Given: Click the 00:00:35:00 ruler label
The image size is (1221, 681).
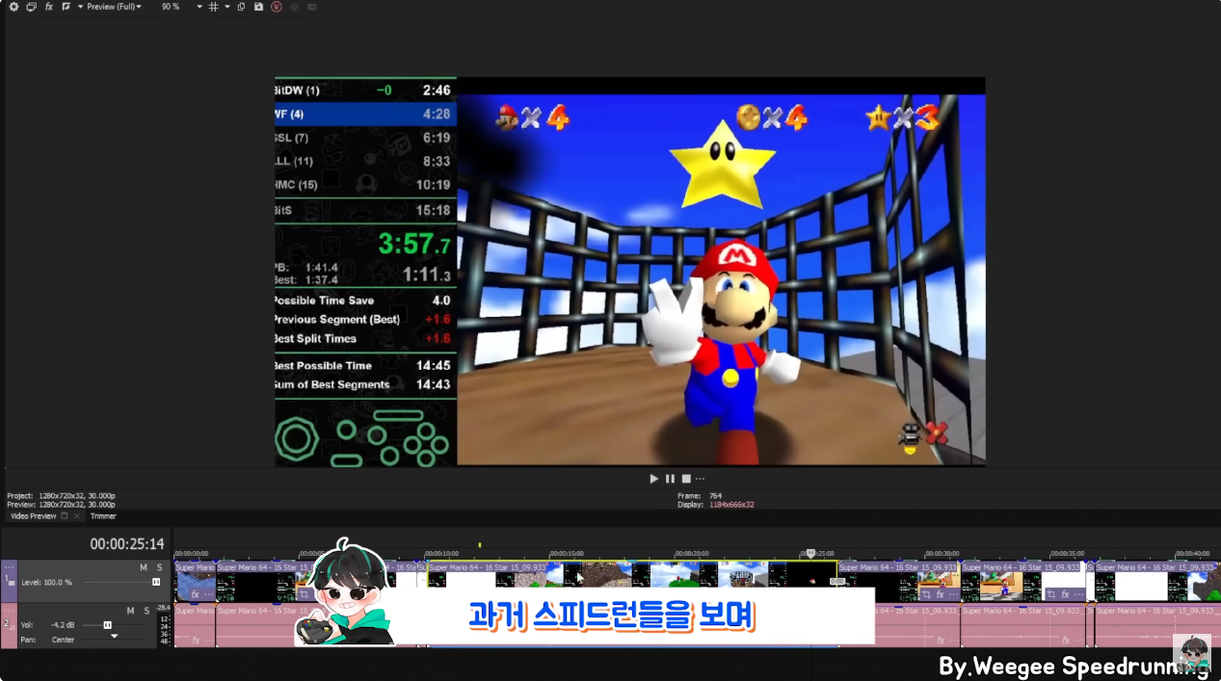Looking at the screenshot, I should [x=1067, y=554].
